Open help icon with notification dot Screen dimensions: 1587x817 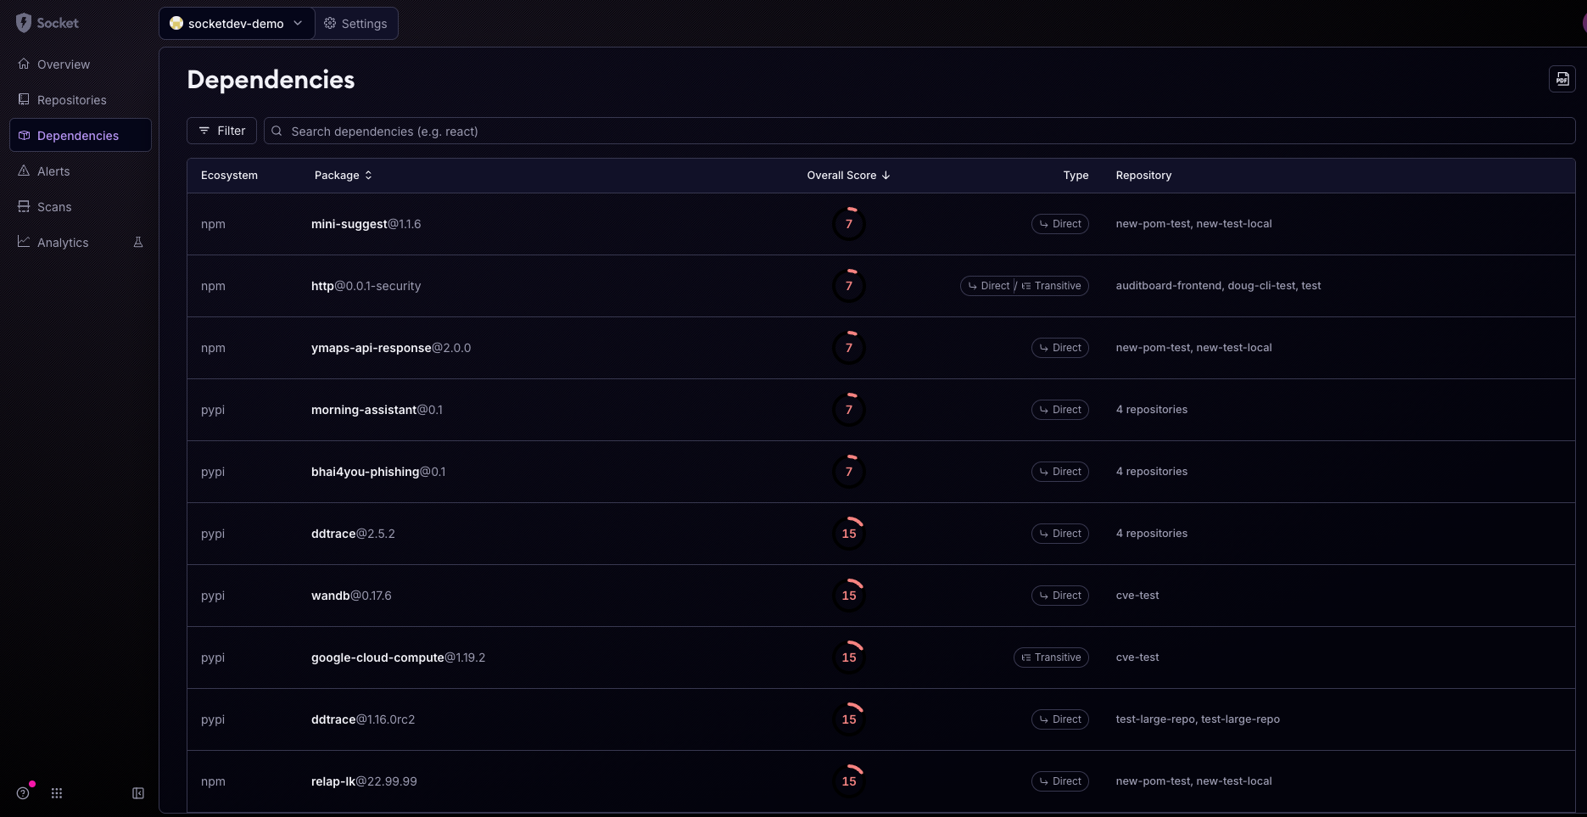pos(23,793)
